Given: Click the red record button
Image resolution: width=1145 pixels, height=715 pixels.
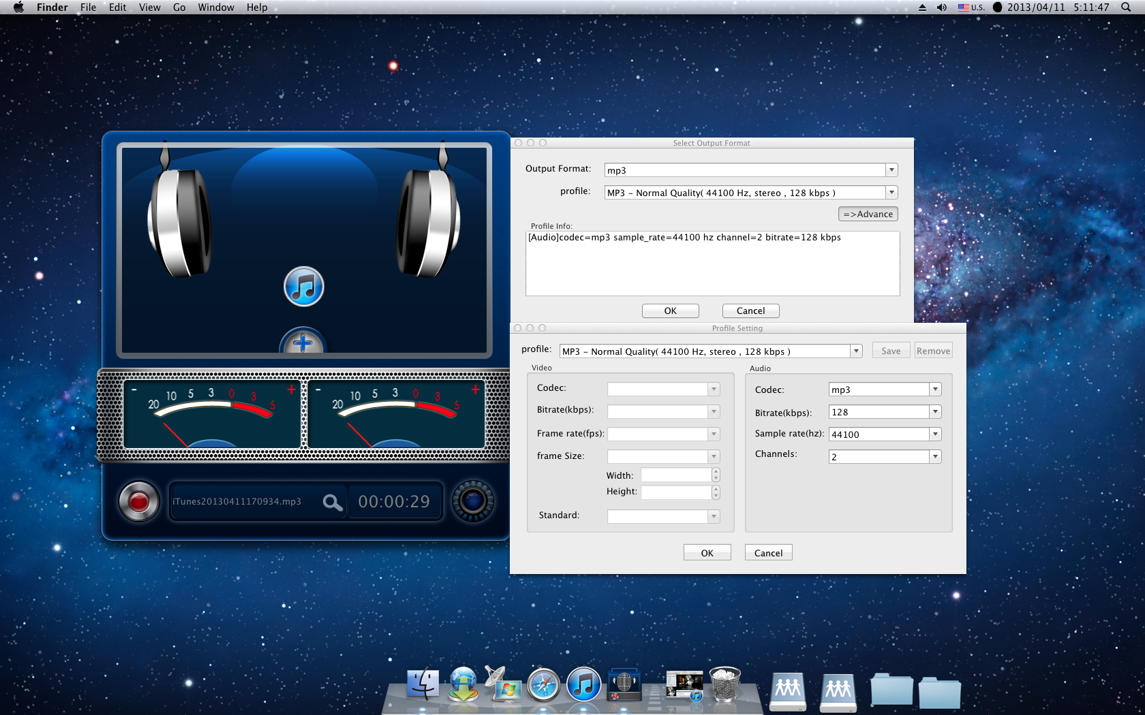Looking at the screenshot, I should pos(138,502).
